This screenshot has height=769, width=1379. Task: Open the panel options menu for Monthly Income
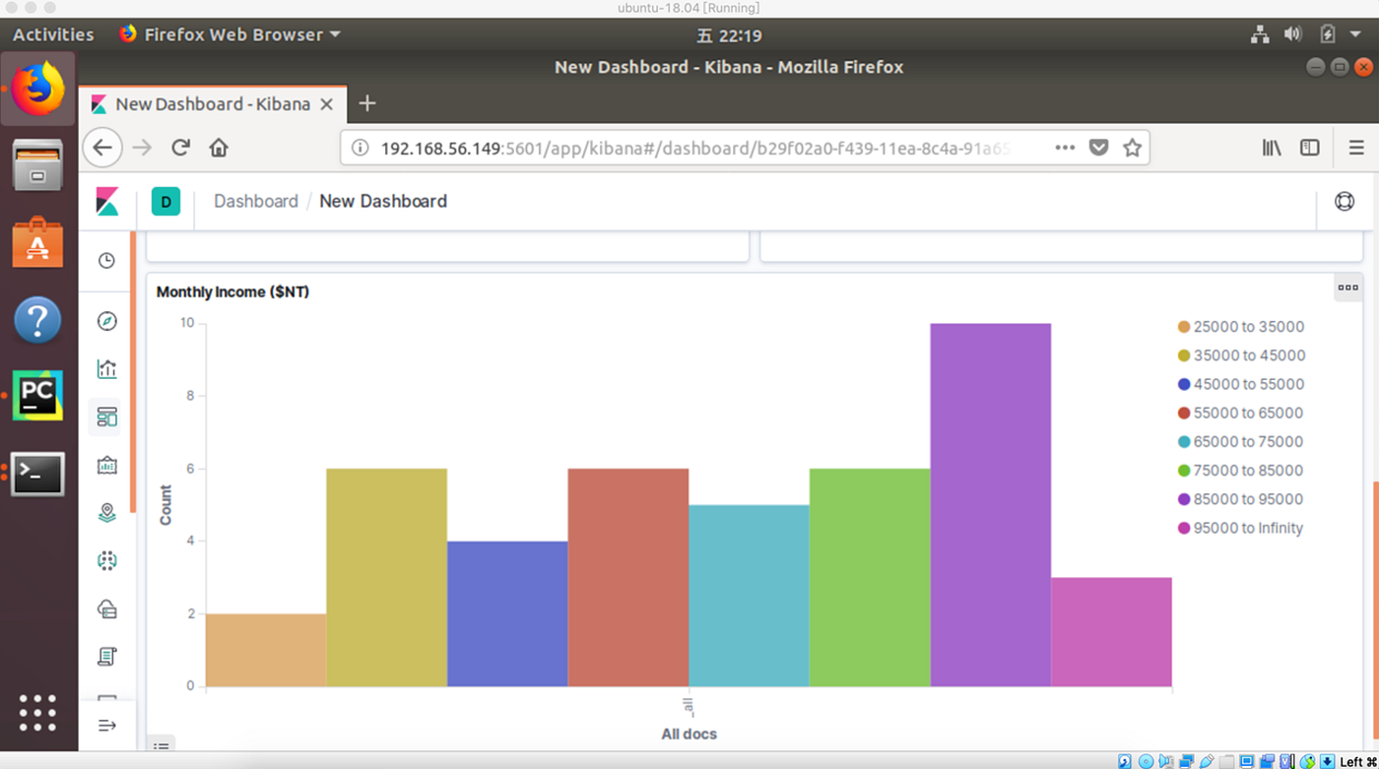click(1347, 287)
